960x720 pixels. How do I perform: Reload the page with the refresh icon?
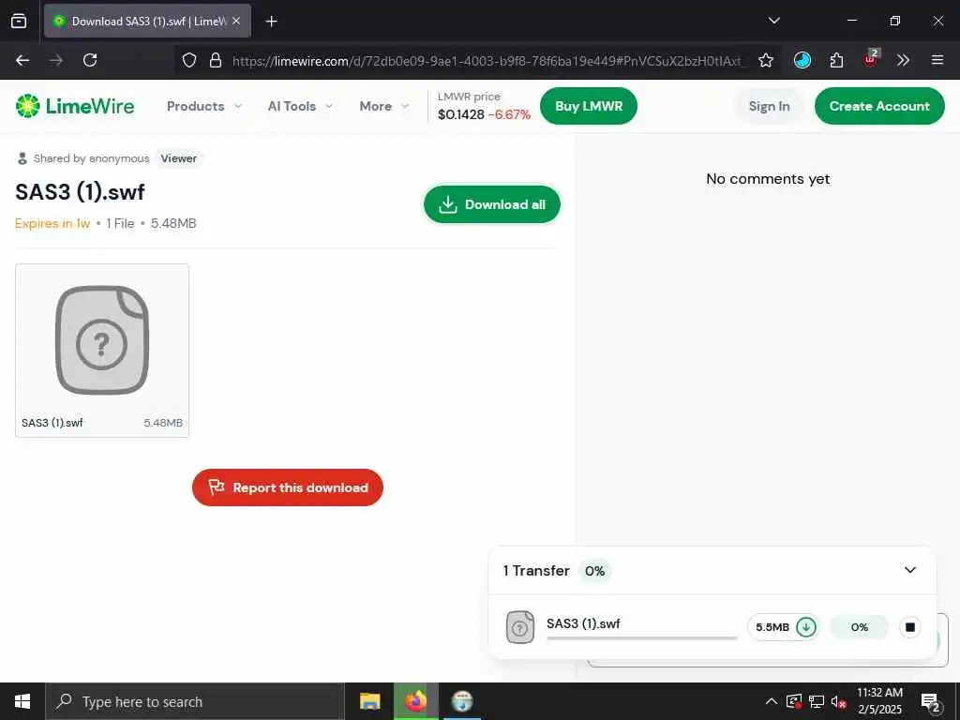click(x=90, y=60)
